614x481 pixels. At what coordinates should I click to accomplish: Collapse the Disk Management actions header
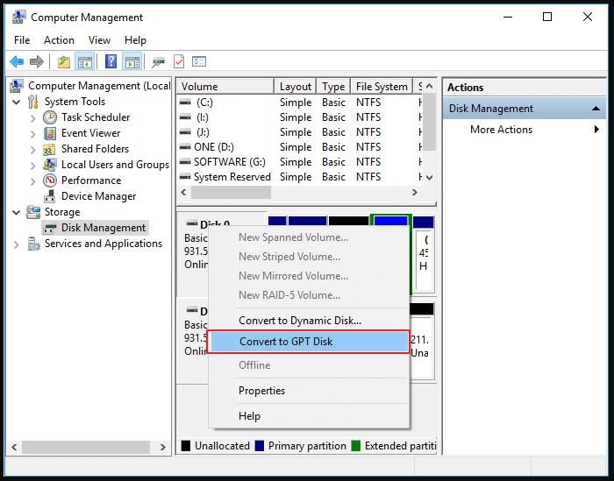596,109
